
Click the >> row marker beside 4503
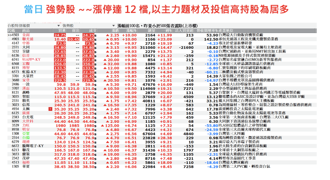[x=10, y=35]
